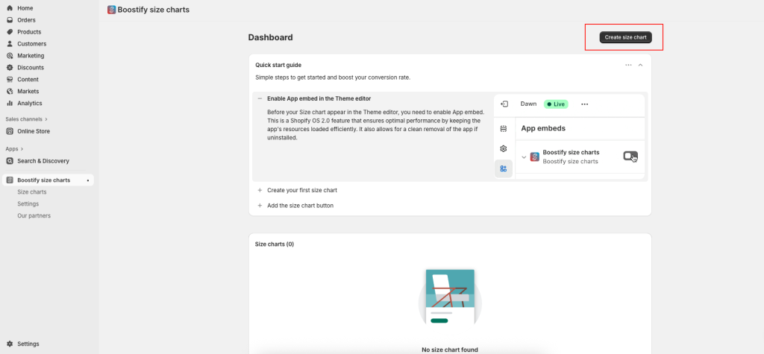Click the exit editor icon beside Dawn
The width and height of the screenshot is (764, 354).
pos(505,104)
